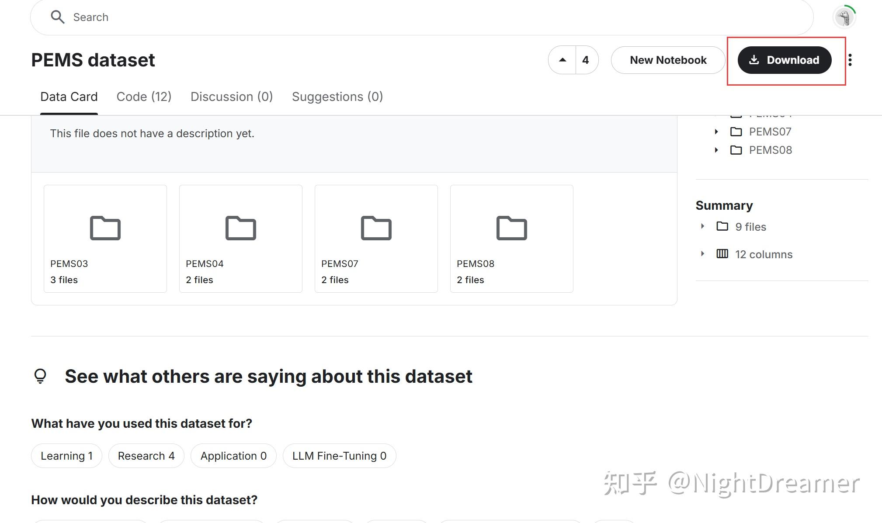The height and width of the screenshot is (523, 882).
Task: Click the 9 files folder icon in Summary
Action: click(722, 226)
